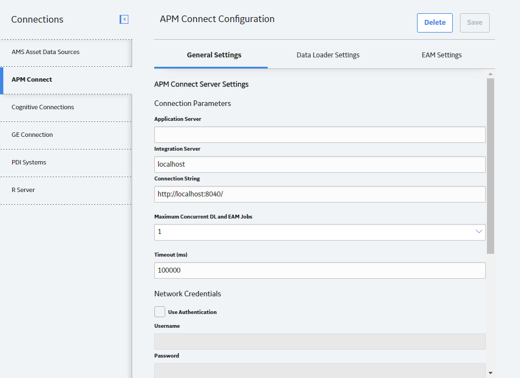Click the Connections panel title

(37, 20)
